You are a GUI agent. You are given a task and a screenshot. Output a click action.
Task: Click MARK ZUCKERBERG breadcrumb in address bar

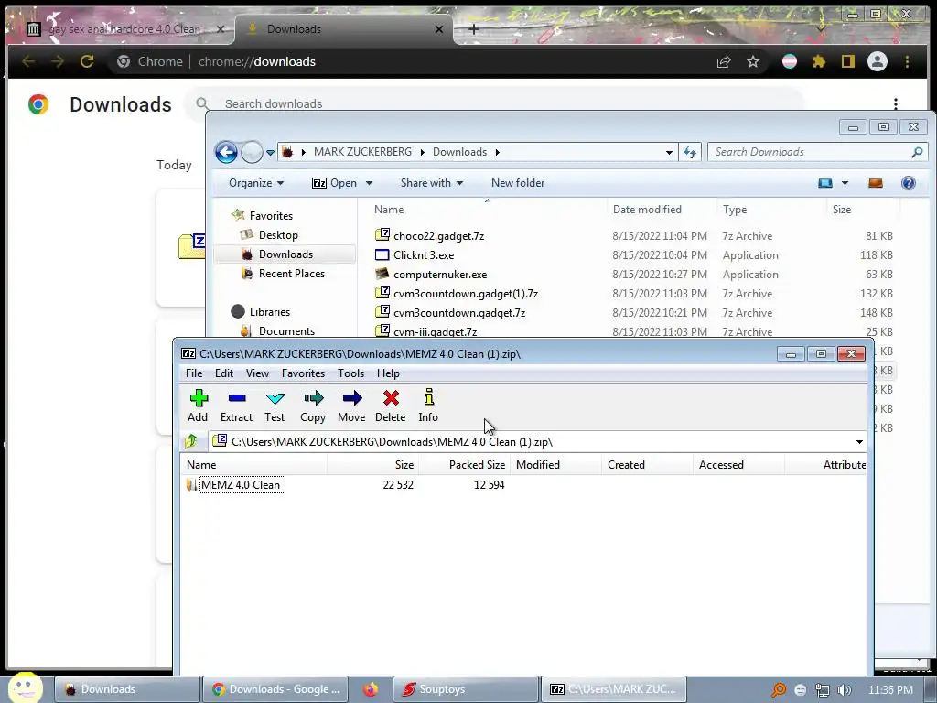pos(362,152)
